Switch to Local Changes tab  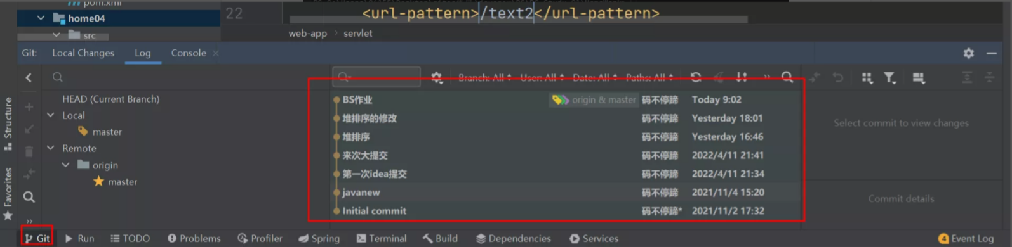click(83, 53)
